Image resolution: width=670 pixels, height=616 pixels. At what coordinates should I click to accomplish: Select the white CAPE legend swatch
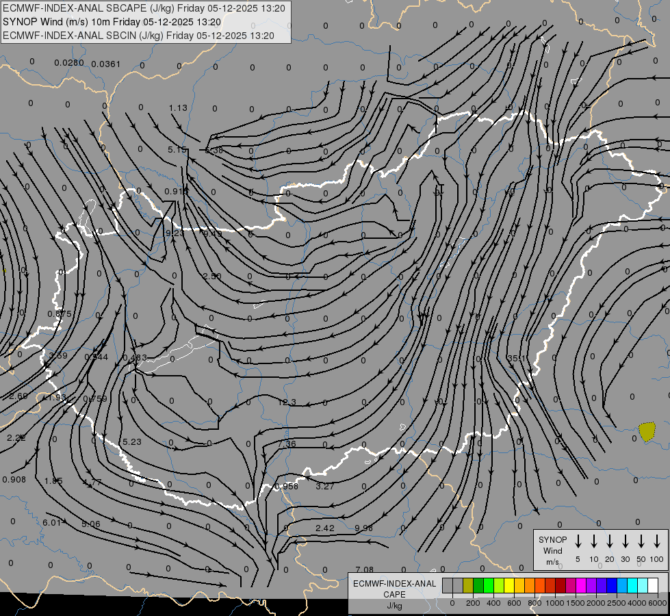click(652, 586)
